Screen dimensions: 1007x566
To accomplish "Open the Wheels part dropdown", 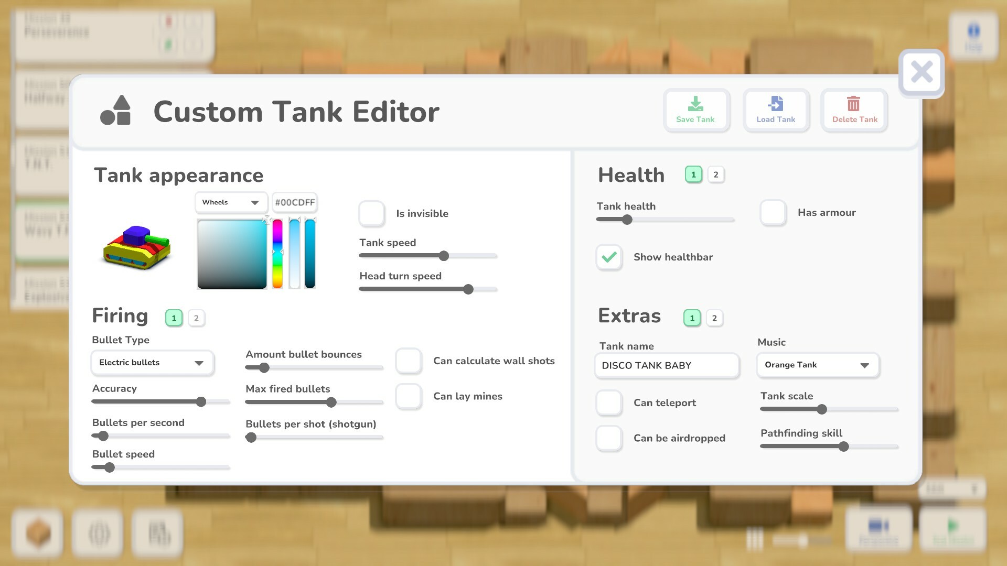I will tap(231, 202).
